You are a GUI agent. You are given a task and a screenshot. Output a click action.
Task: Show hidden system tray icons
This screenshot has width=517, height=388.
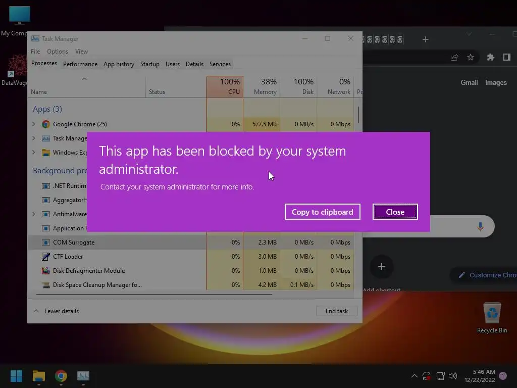[x=415, y=376]
